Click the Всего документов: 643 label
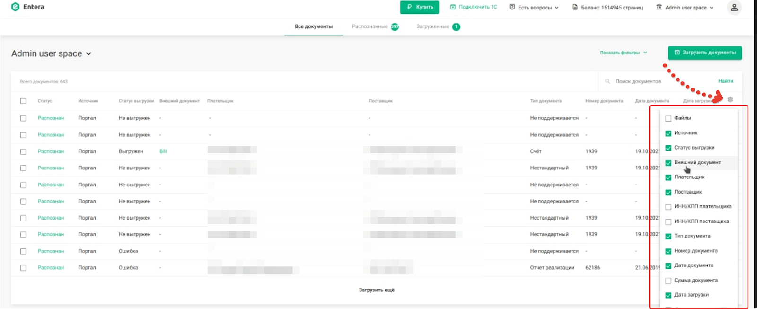The height and width of the screenshot is (309, 757). [x=44, y=82]
